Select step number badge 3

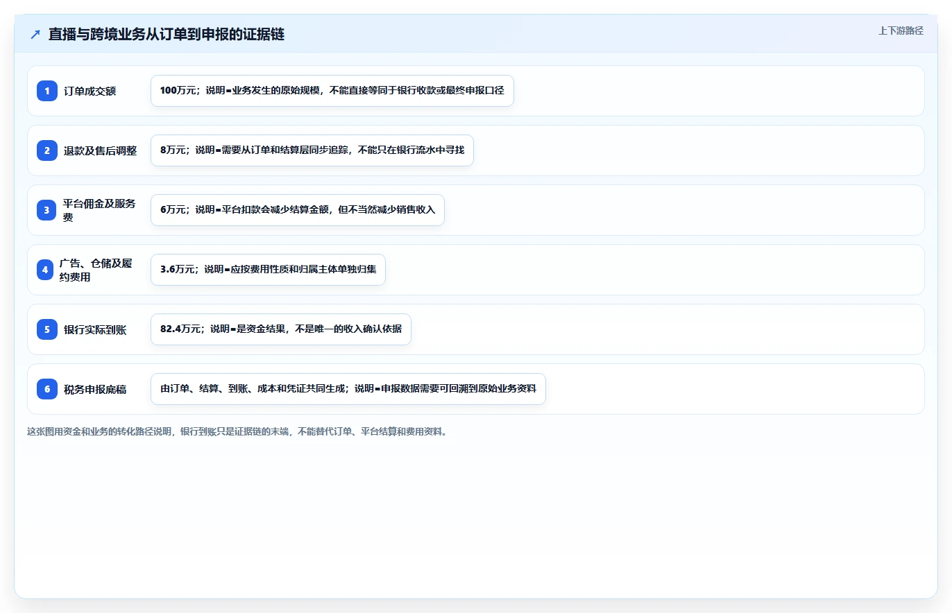[47, 210]
